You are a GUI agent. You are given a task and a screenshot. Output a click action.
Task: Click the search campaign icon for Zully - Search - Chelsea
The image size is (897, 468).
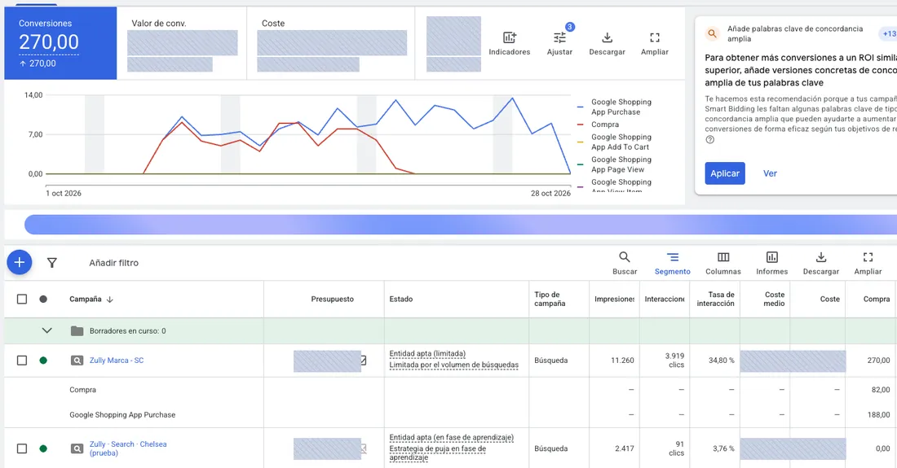[x=77, y=448]
